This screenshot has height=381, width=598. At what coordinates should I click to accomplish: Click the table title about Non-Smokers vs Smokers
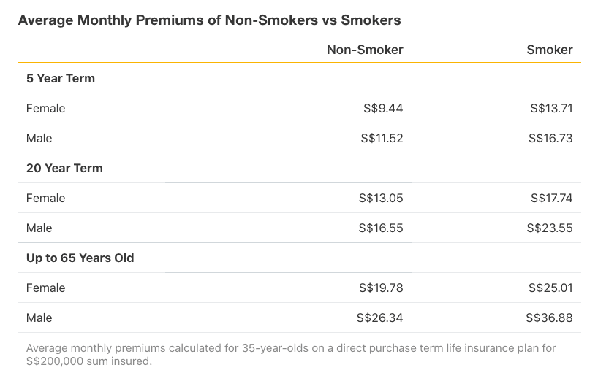[x=209, y=20]
